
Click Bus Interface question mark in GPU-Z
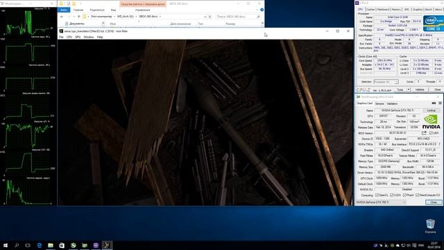pos(439,144)
